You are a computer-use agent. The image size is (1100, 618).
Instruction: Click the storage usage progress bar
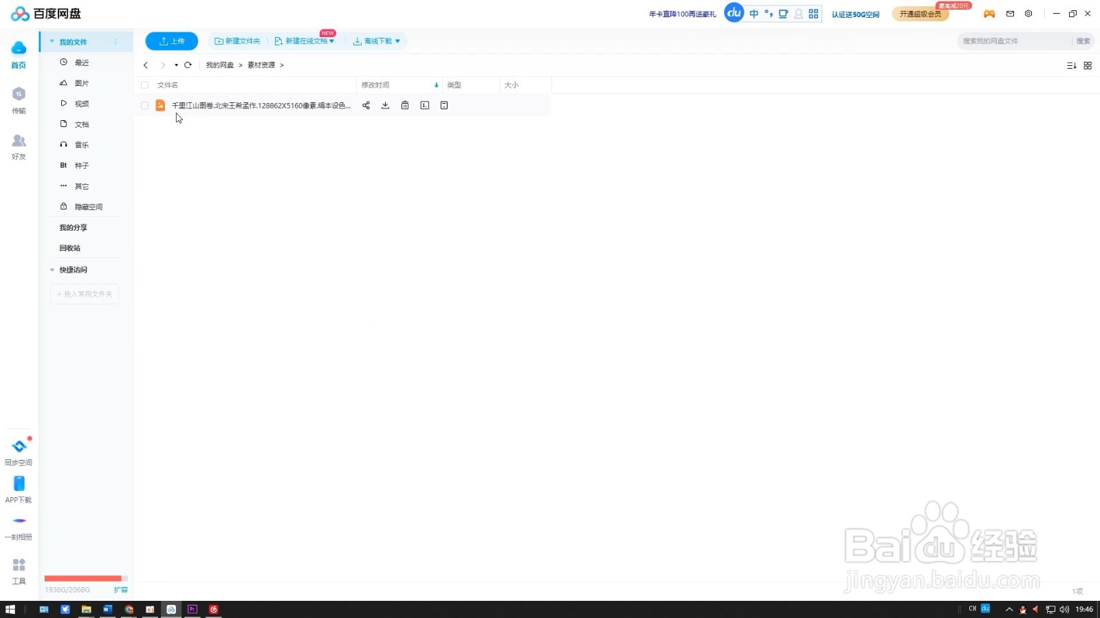point(86,578)
